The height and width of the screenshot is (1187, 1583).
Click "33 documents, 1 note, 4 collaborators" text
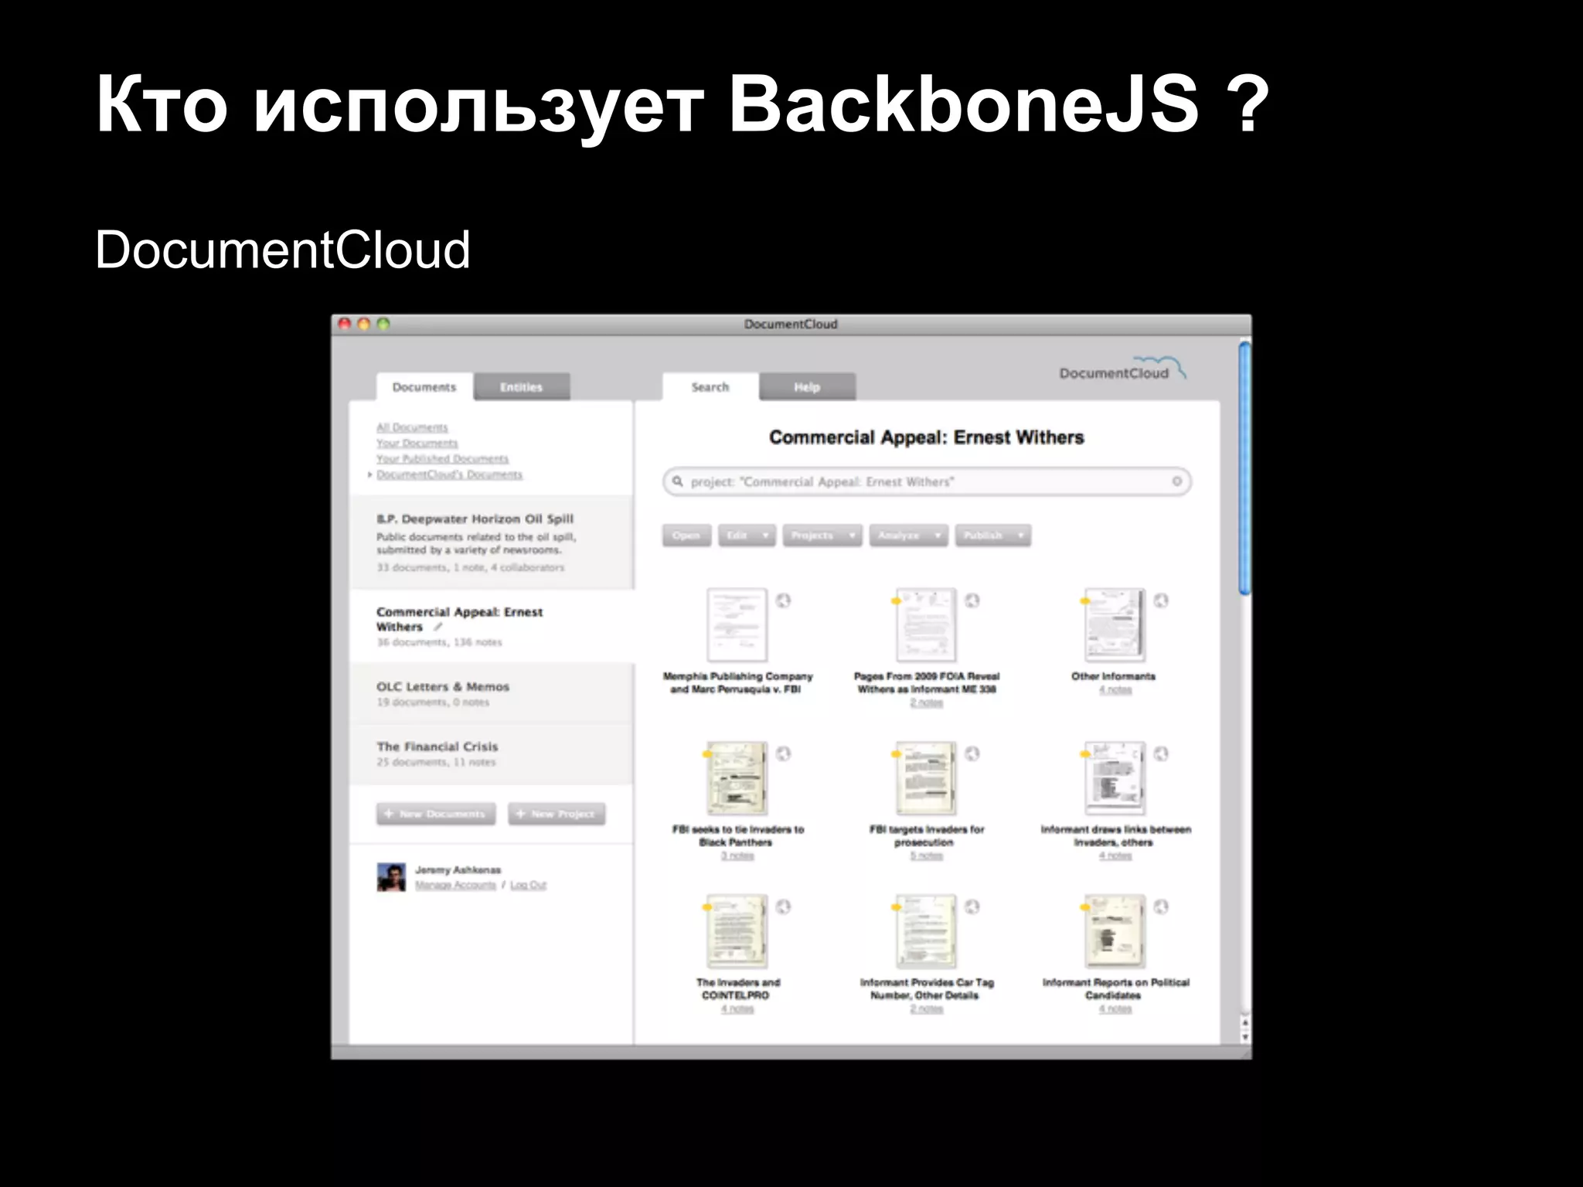click(x=470, y=567)
